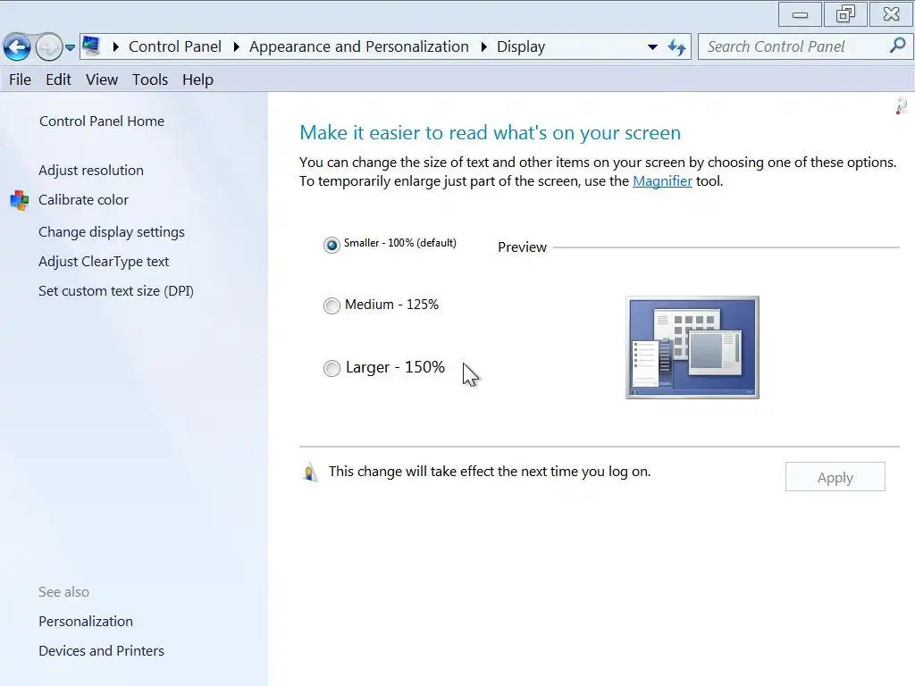
Task: Restore down the Display window
Action: (845, 14)
